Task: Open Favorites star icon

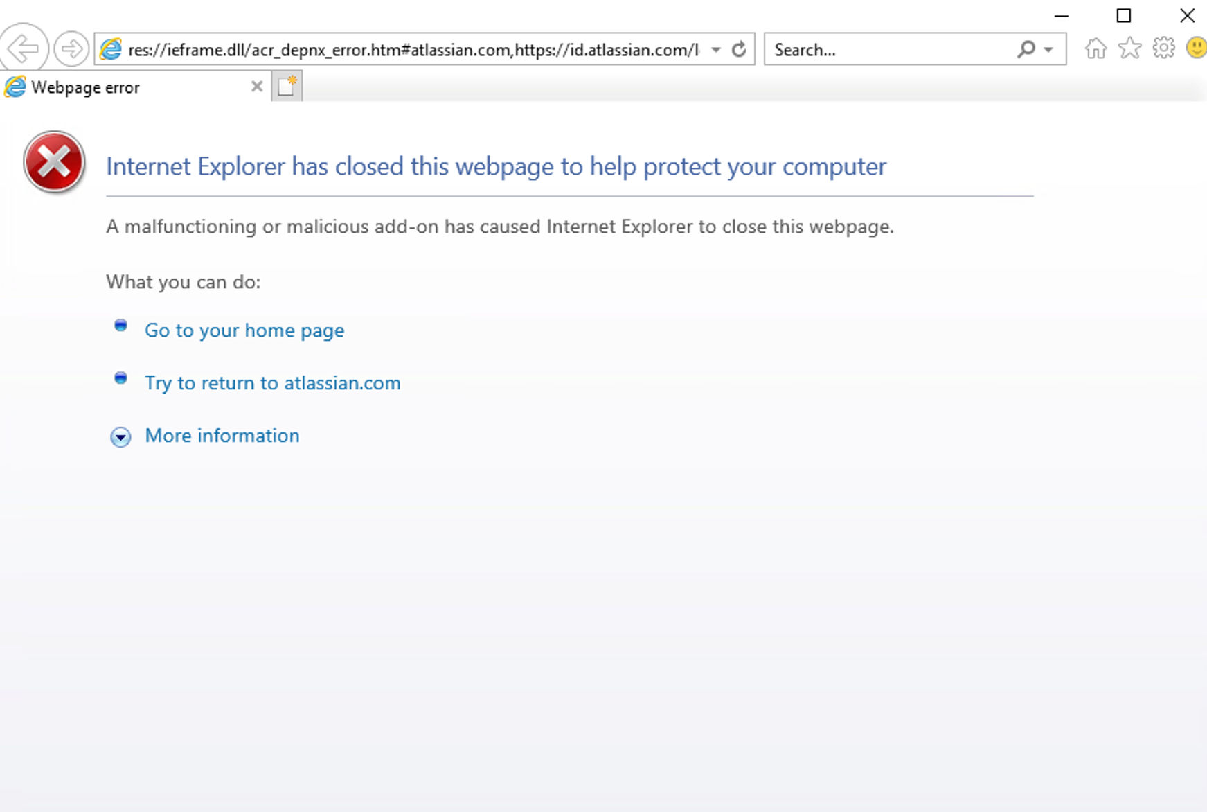Action: 1129,48
